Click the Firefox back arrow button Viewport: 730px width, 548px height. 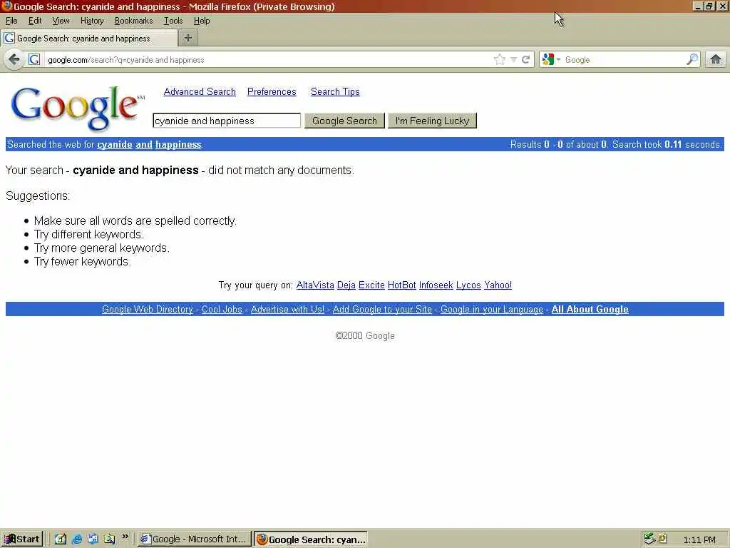[x=14, y=60]
